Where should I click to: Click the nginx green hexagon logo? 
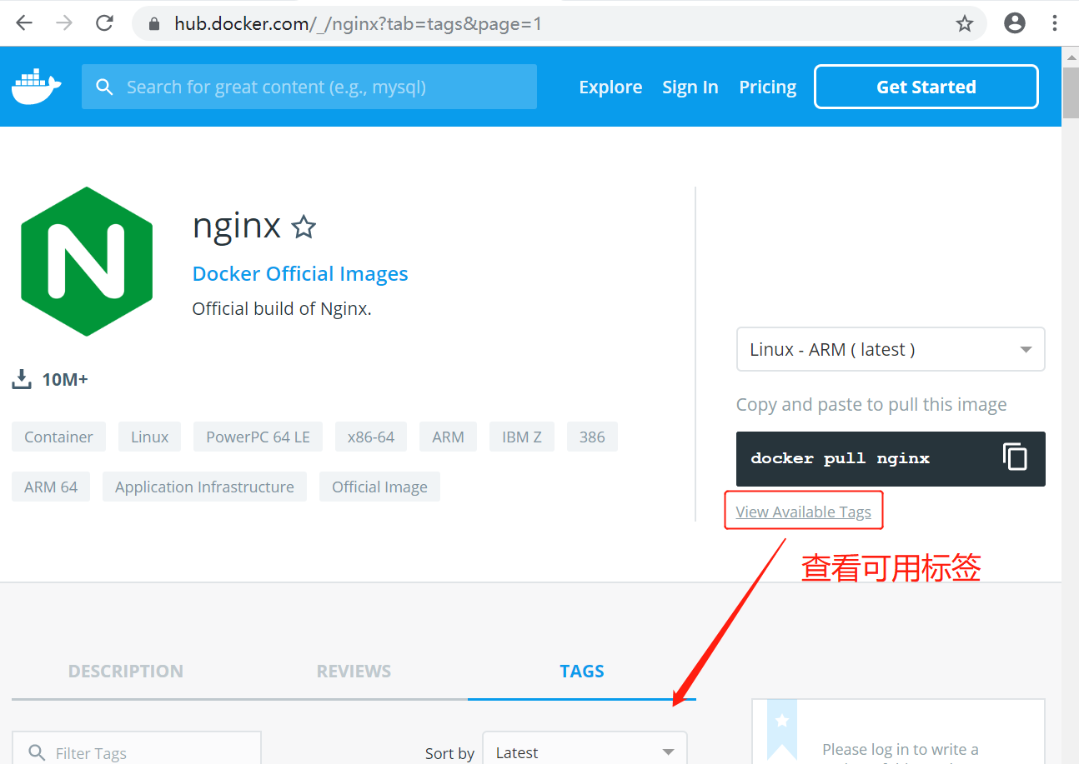click(87, 262)
